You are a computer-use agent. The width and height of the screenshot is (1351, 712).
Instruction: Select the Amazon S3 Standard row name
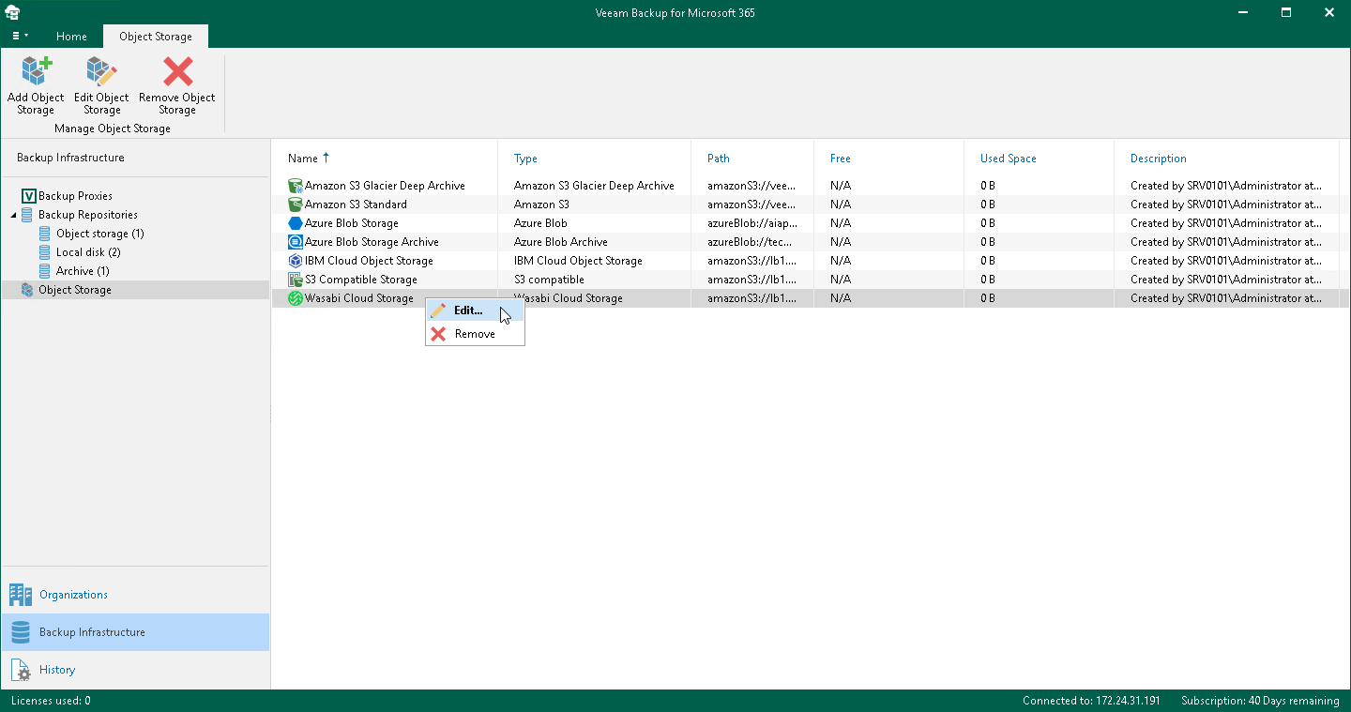356,205
